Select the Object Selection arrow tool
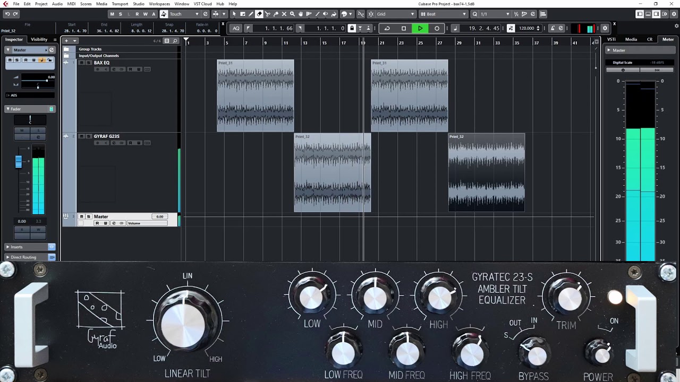 [234, 14]
